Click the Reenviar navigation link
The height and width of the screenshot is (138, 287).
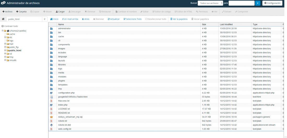point(98,19)
